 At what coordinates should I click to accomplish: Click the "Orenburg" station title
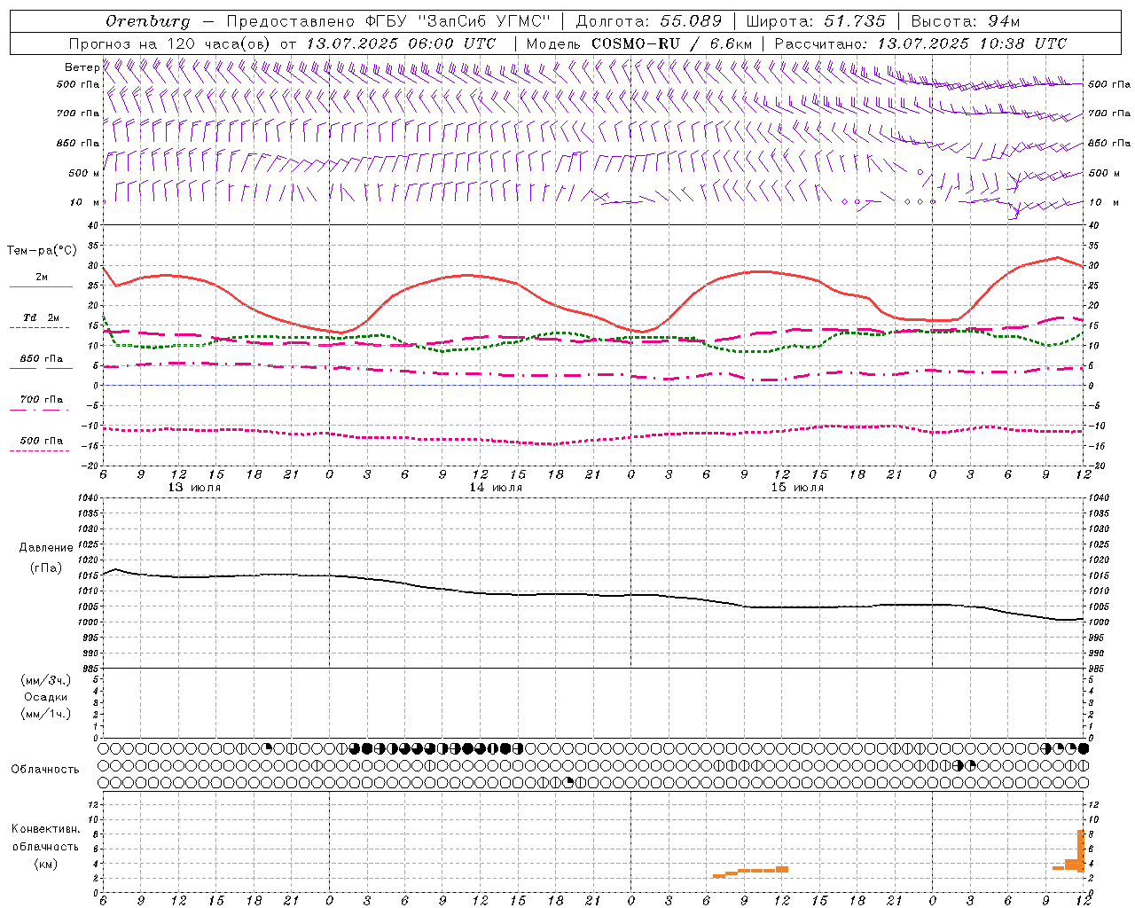[148, 20]
